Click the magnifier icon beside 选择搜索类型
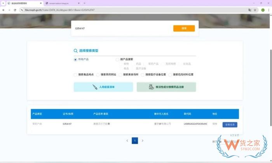The image size is (272, 163). [x=75, y=51]
